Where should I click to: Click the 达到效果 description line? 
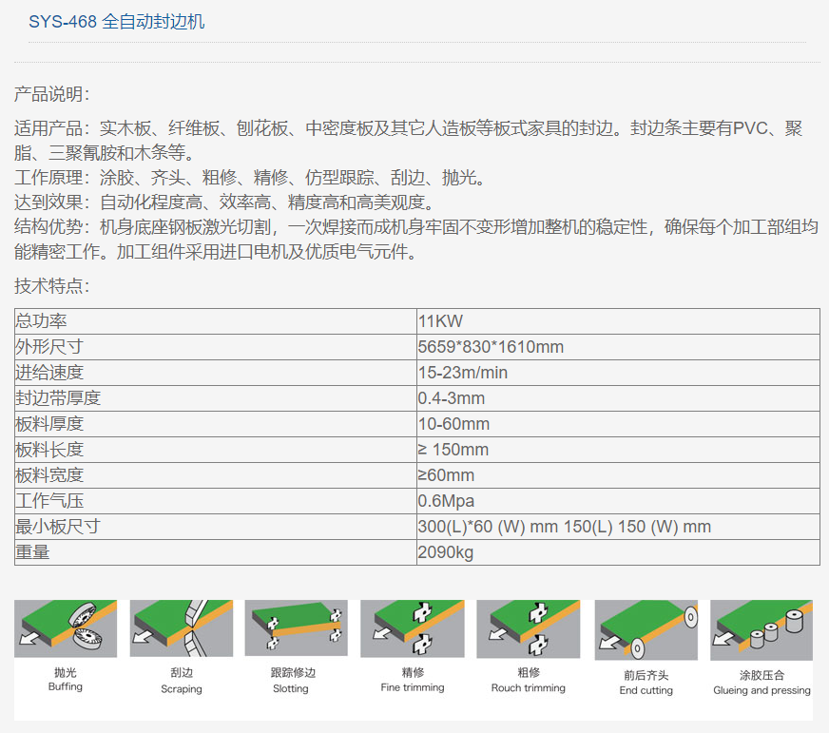[x=224, y=203]
